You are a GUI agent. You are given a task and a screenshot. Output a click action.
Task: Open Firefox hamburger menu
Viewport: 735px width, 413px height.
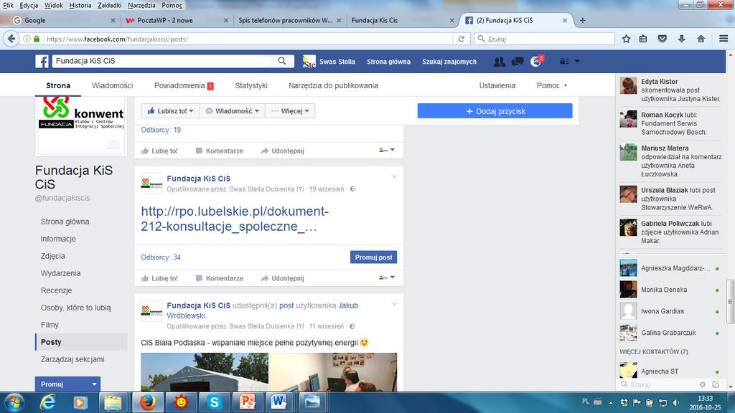pyautogui.click(x=724, y=39)
